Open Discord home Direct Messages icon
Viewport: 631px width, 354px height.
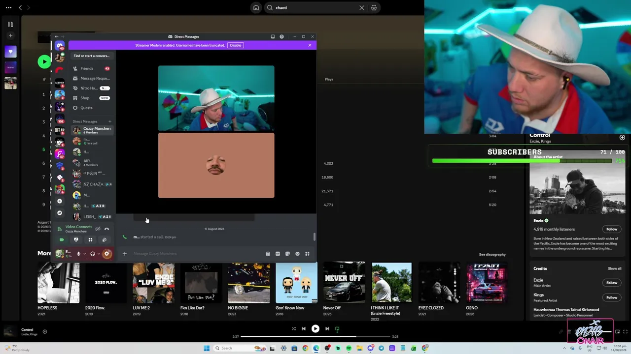click(60, 46)
